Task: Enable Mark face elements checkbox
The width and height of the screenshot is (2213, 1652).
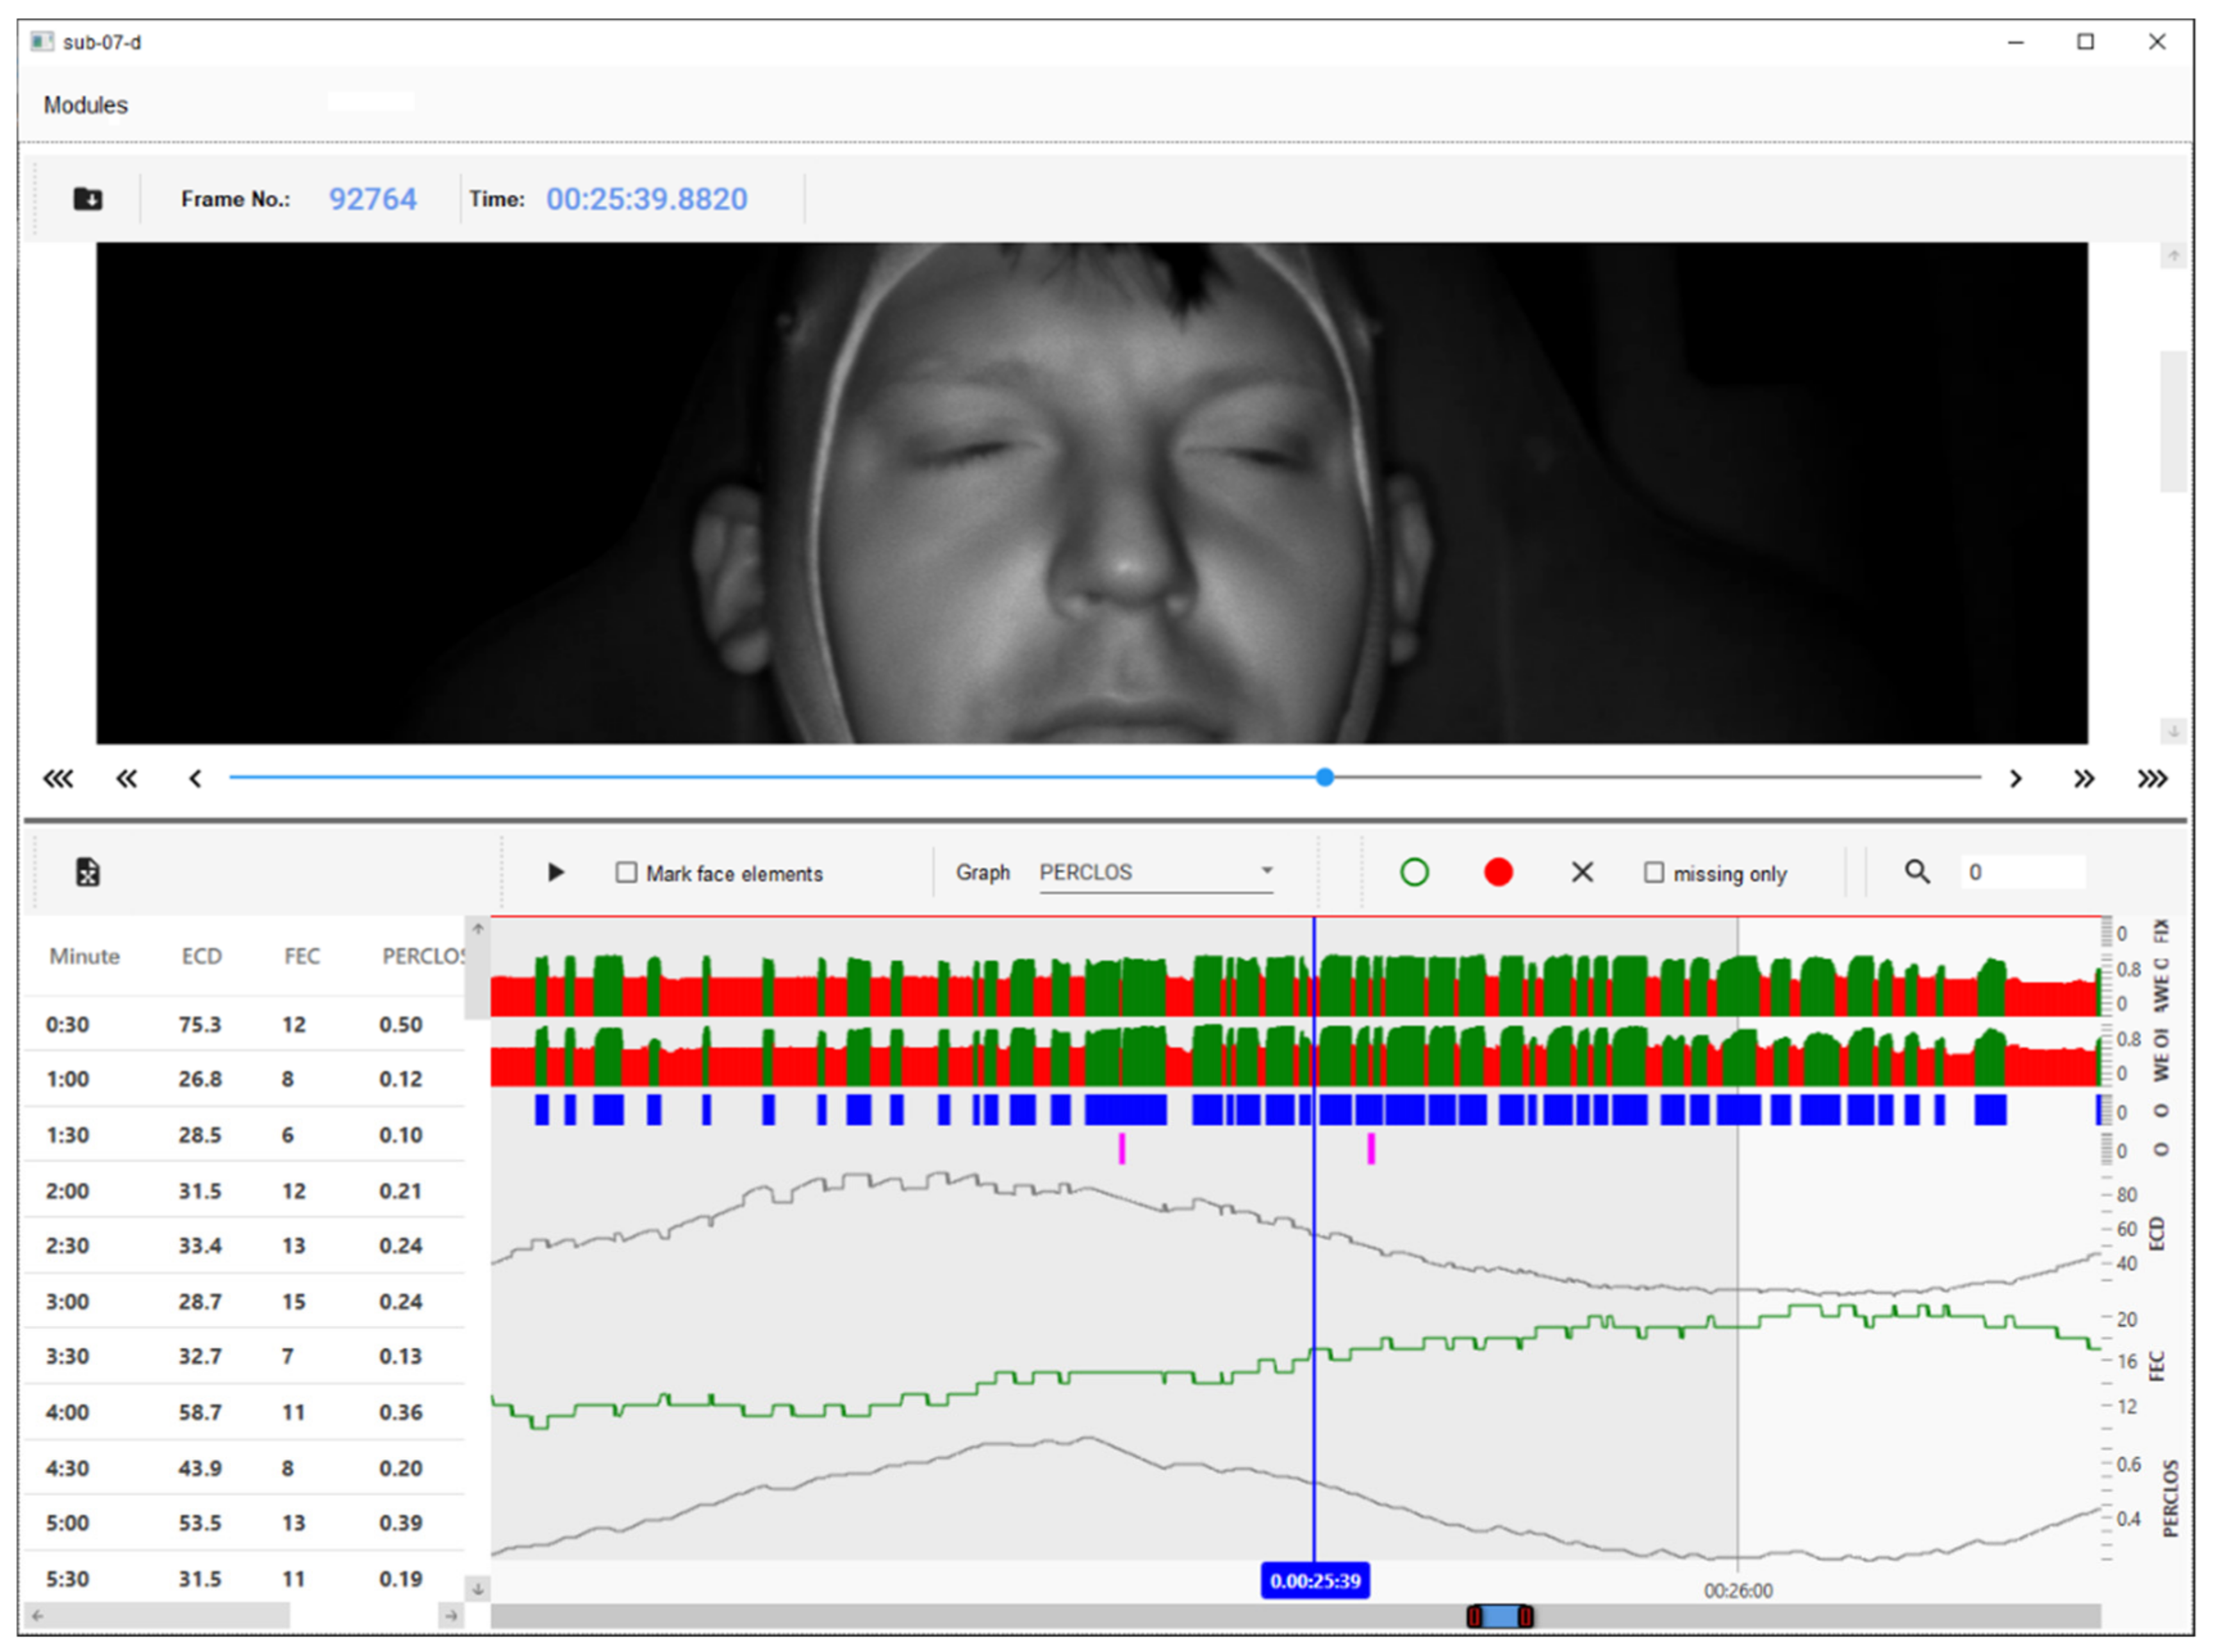Action: click(626, 873)
